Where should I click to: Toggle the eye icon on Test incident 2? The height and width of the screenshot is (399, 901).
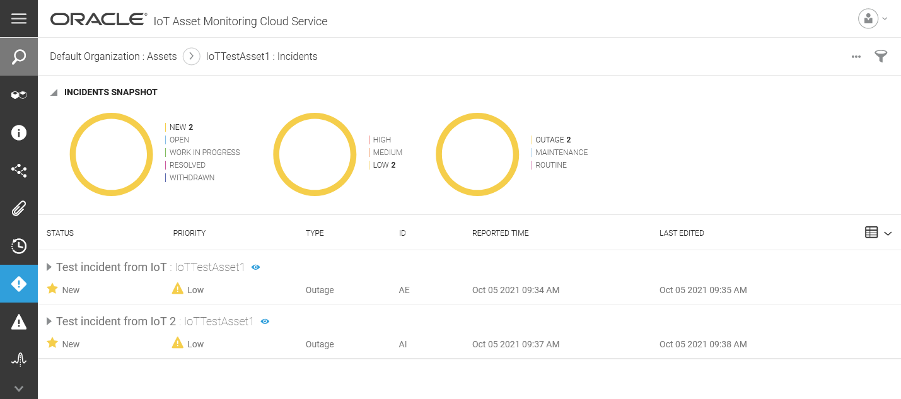(x=264, y=321)
